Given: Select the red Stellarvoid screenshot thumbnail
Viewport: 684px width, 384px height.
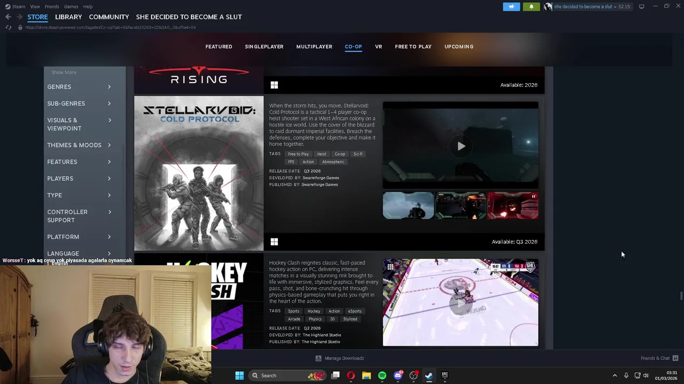Looking at the screenshot, I should (512, 205).
